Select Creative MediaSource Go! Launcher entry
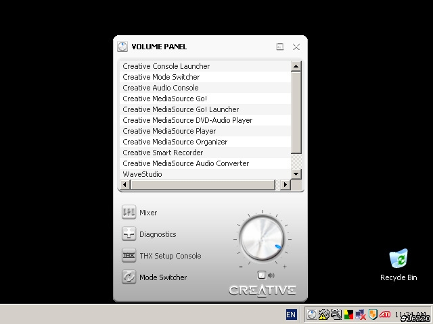Image resolution: width=433 pixels, height=324 pixels. [x=205, y=109]
